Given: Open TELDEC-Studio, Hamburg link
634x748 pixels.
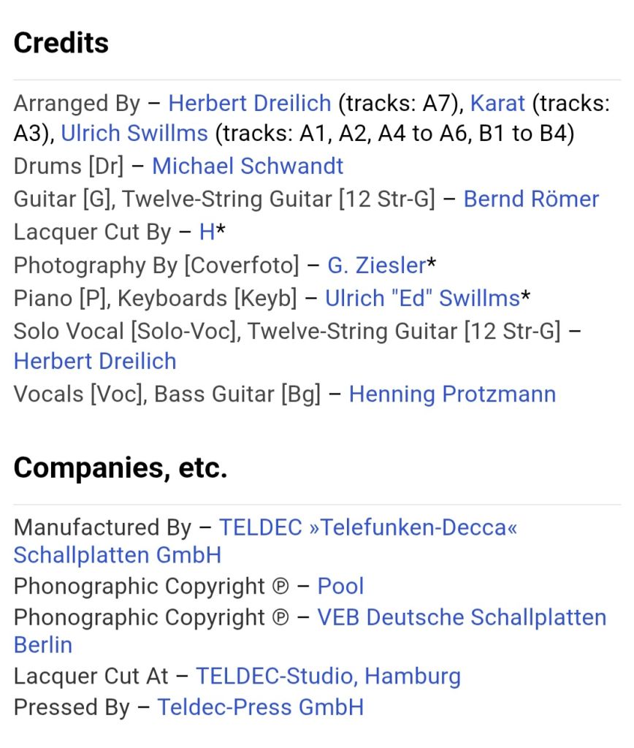Looking at the screenshot, I should pos(328,676).
